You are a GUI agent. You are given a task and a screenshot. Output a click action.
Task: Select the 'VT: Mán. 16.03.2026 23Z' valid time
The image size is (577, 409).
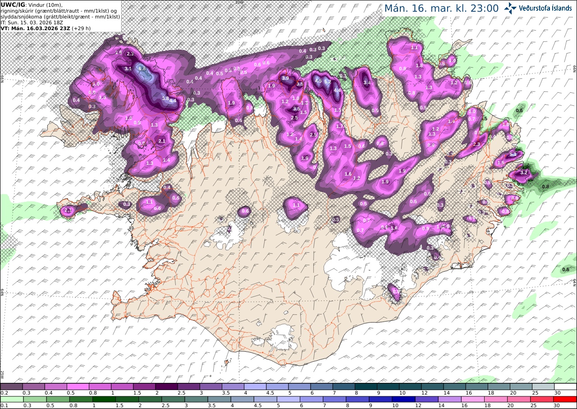point(35,28)
